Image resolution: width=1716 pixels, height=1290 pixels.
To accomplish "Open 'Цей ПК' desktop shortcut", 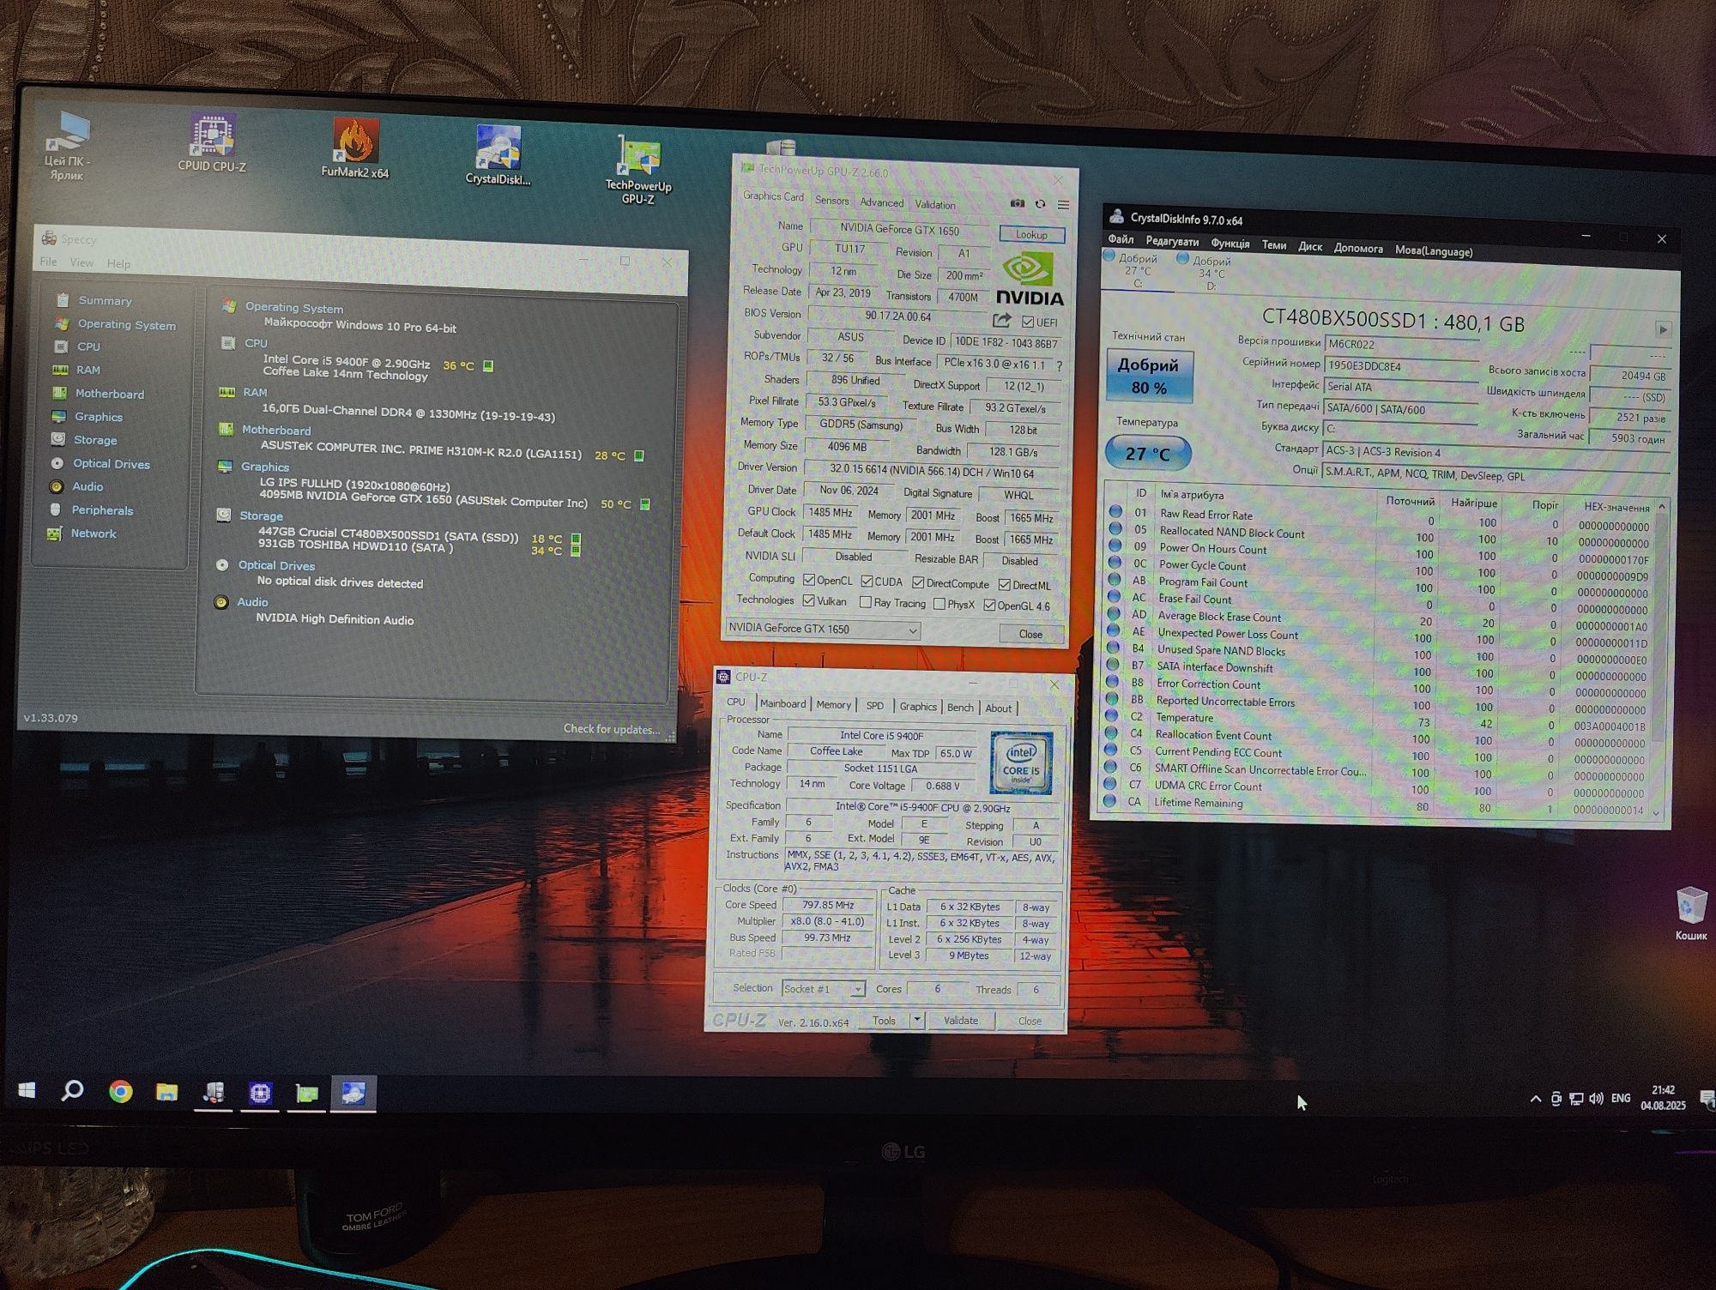I will click(x=67, y=147).
